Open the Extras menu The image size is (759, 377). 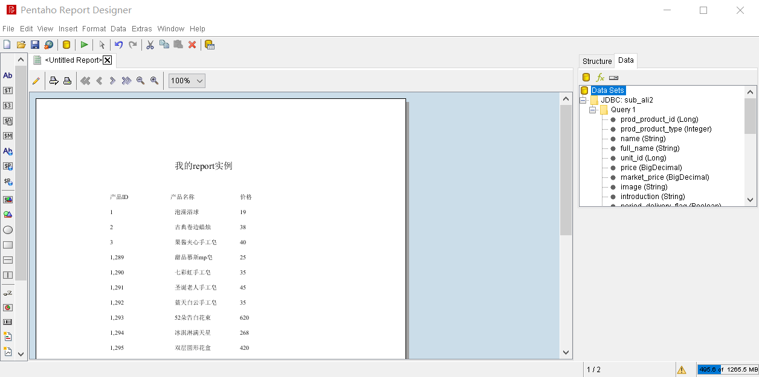pyautogui.click(x=142, y=29)
